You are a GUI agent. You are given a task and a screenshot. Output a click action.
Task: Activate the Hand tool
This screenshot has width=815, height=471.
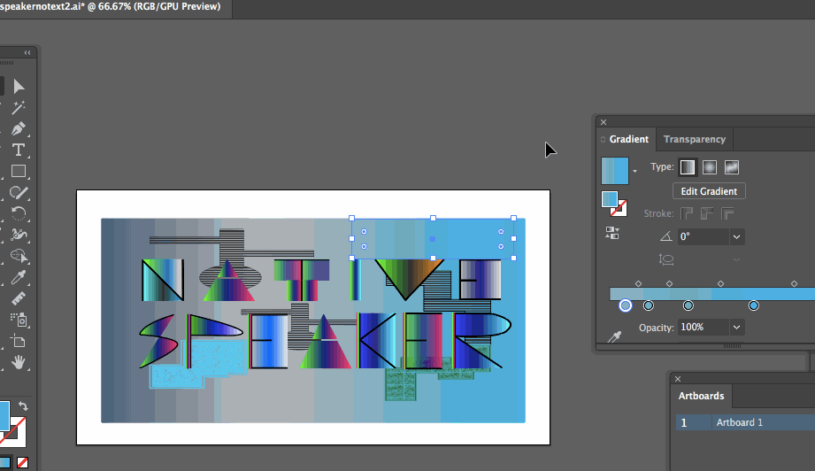[x=18, y=363]
